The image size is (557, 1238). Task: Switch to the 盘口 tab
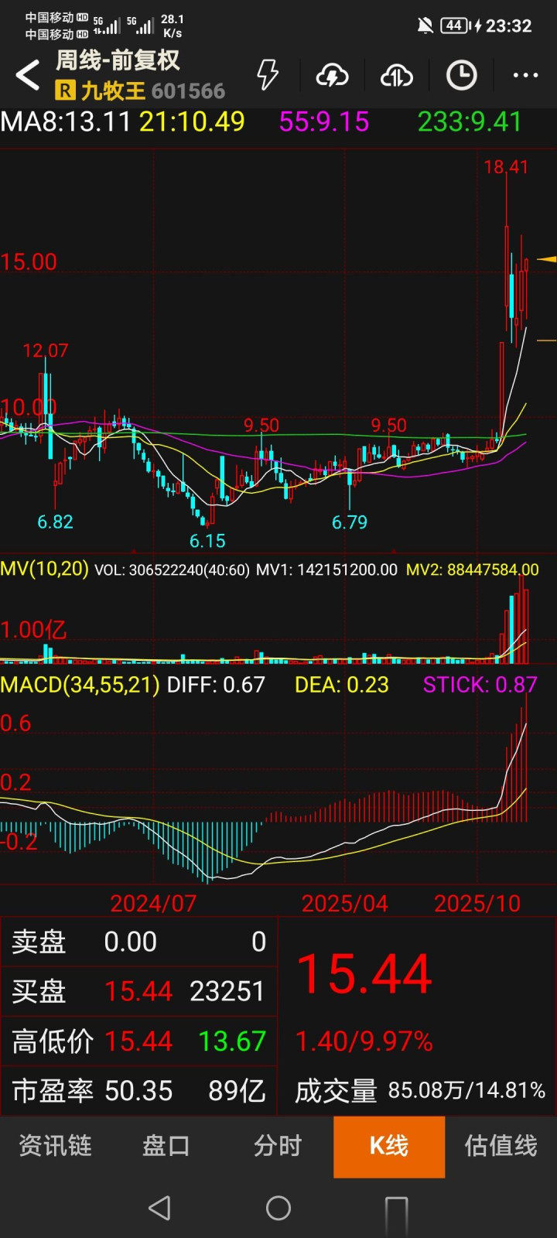coord(166,1146)
